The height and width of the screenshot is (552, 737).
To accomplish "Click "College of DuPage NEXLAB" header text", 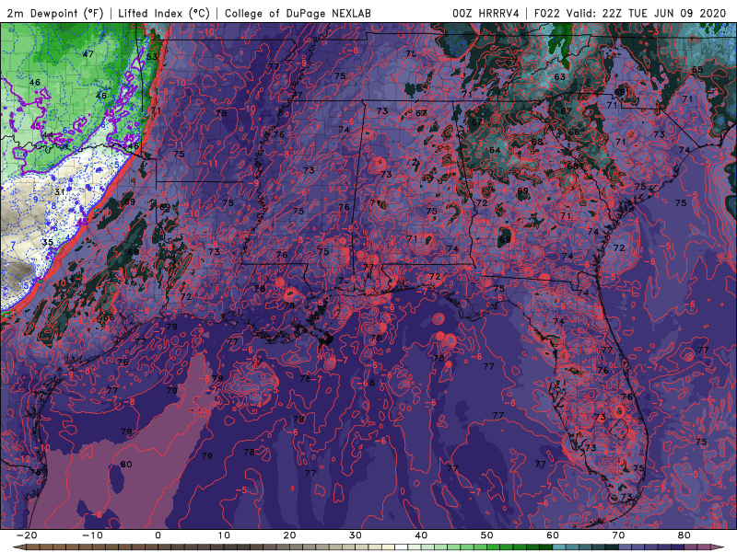I will pyautogui.click(x=298, y=13).
